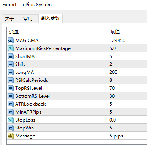Image resolution: width=147 pixels, height=145 pixels.
Task: Select the LongMA variable name
Action: 25,72
